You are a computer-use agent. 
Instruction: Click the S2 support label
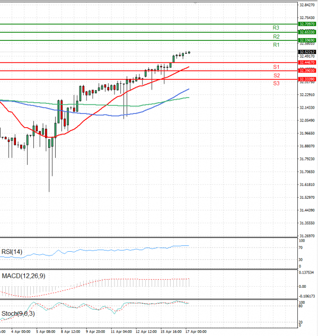point(277,75)
